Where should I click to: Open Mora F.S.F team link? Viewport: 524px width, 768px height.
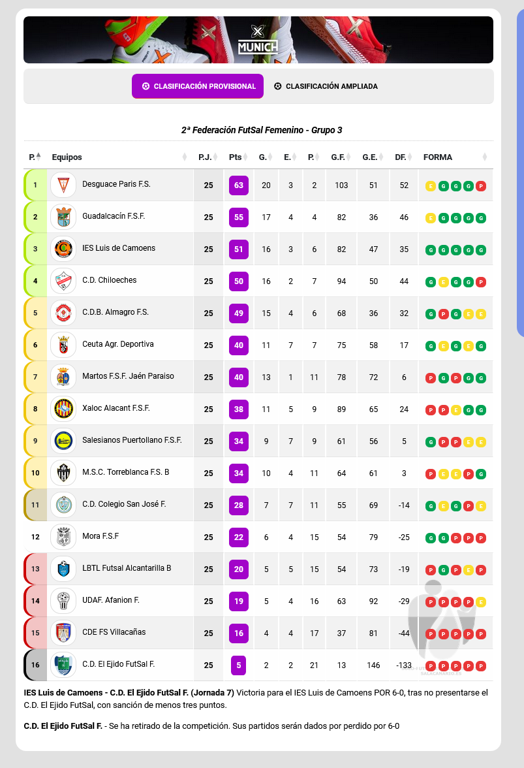[x=100, y=536]
